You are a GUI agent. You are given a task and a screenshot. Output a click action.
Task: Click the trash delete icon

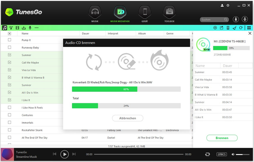pyautogui.click(x=228, y=28)
